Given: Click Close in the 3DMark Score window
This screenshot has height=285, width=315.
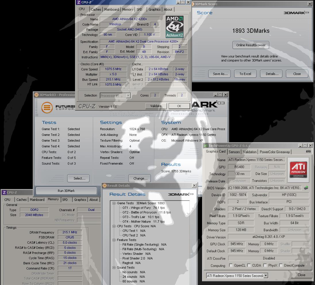Looking at the screenshot, I should [x=297, y=74].
